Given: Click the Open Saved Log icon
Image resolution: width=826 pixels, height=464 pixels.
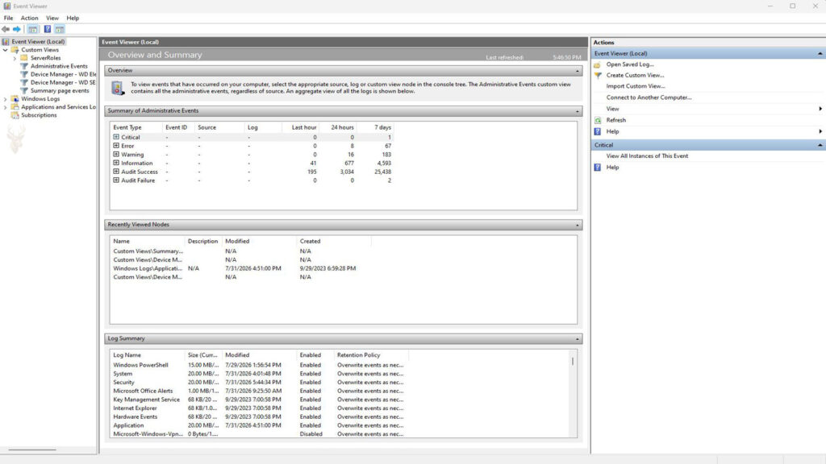Looking at the screenshot, I should pyautogui.click(x=598, y=64).
